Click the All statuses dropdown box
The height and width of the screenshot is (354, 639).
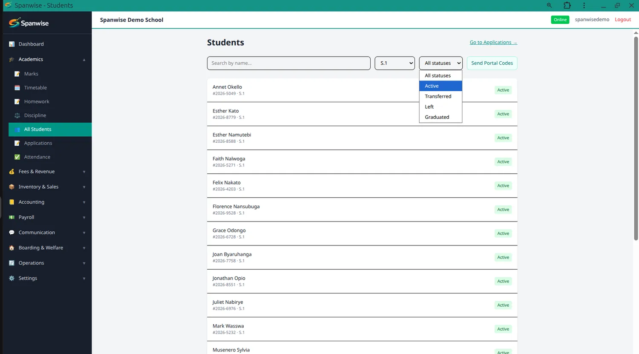pyautogui.click(x=441, y=63)
